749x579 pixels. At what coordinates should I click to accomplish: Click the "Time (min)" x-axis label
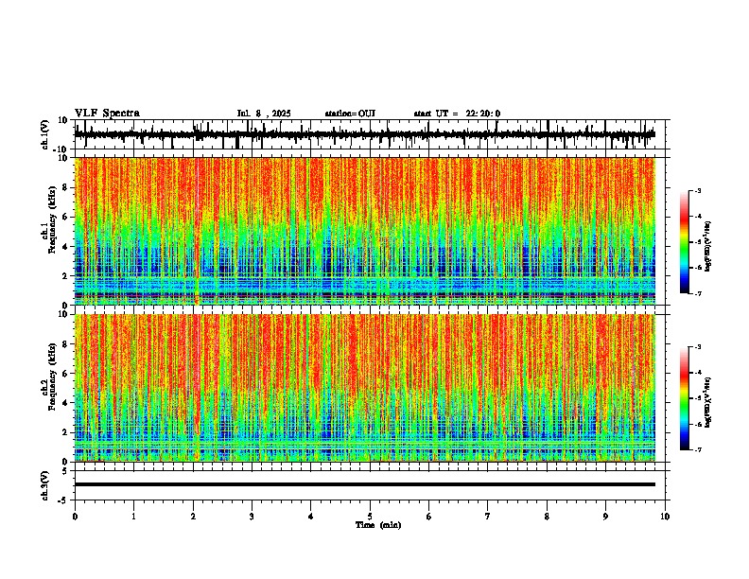click(x=378, y=525)
